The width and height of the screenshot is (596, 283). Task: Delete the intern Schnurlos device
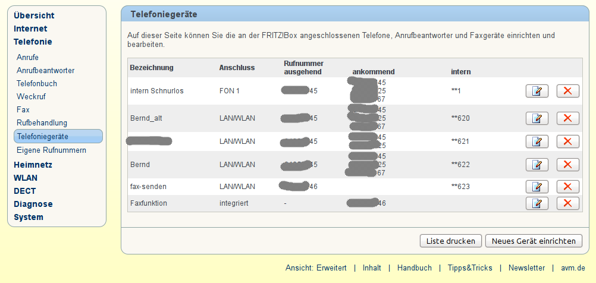pyautogui.click(x=568, y=91)
